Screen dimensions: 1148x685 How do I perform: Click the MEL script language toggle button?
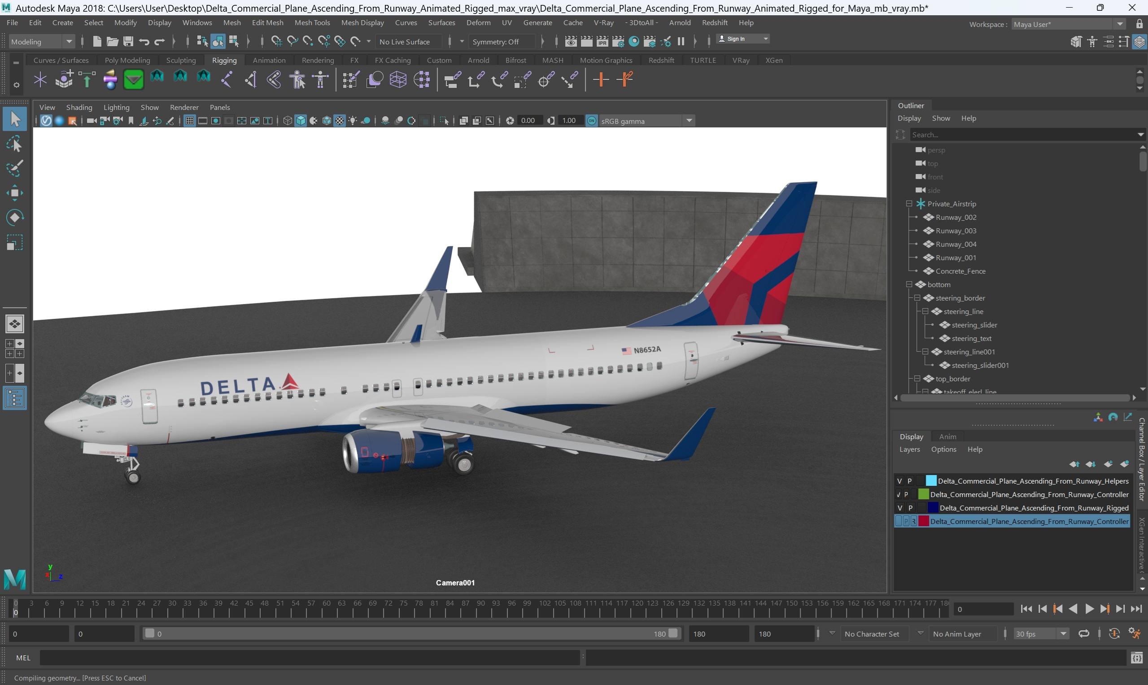tap(23, 658)
